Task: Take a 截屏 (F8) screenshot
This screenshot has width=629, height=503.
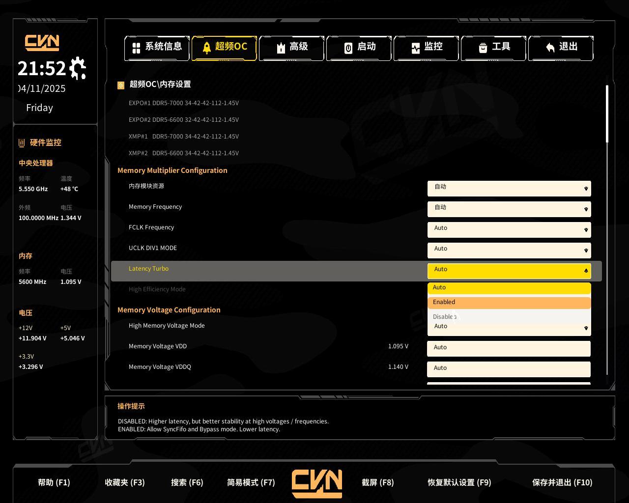Action: [x=378, y=482]
